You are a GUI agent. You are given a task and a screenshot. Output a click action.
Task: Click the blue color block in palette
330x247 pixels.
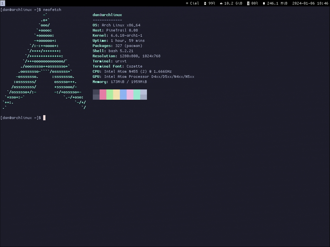click(x=123, y=95)
